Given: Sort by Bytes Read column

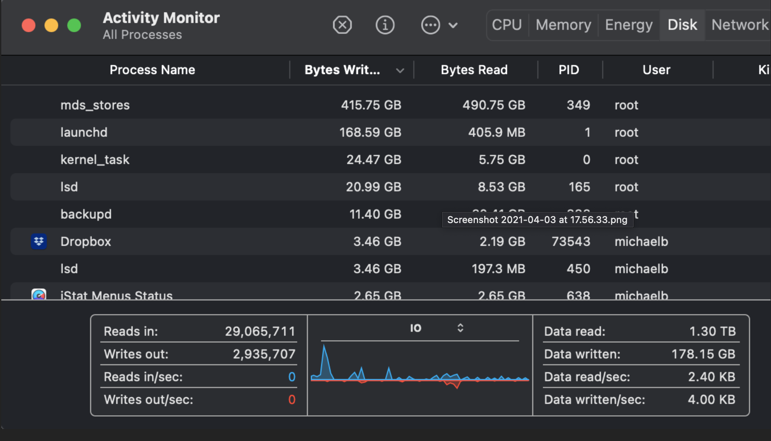Looking at the screenshot, I should [474, 70].
